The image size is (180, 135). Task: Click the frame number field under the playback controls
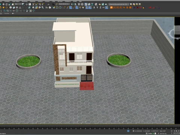point(177,133)
